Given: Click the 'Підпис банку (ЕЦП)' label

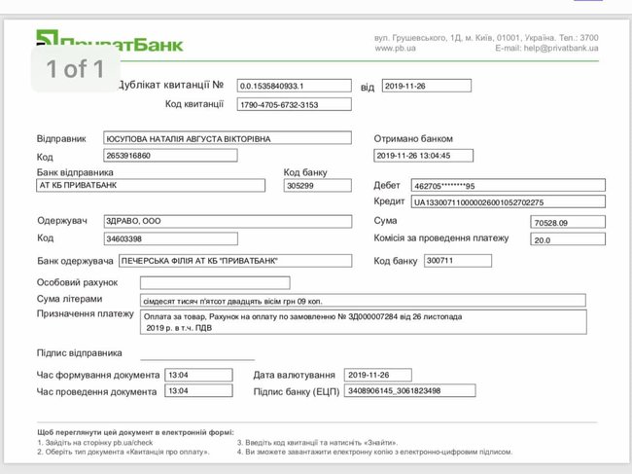Looking at the screenshot, I should (x=297, y=391).
